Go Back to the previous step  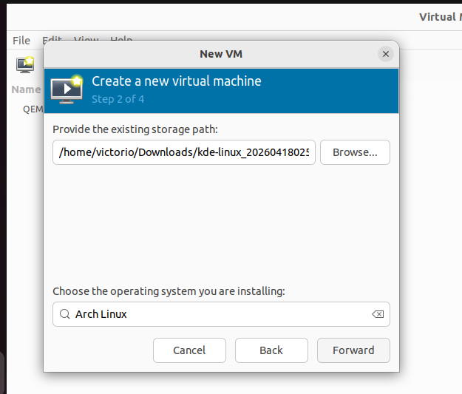[x=271, y=350]
